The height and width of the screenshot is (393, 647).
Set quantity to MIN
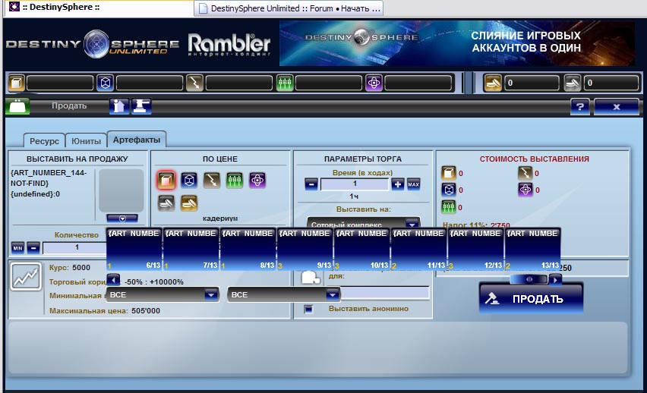17,248
